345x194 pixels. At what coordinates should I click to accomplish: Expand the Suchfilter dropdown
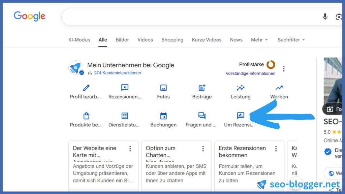coord(291,40)
